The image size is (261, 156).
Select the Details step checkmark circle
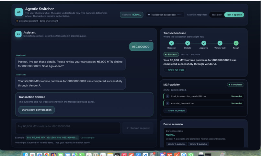click(187, 43)
